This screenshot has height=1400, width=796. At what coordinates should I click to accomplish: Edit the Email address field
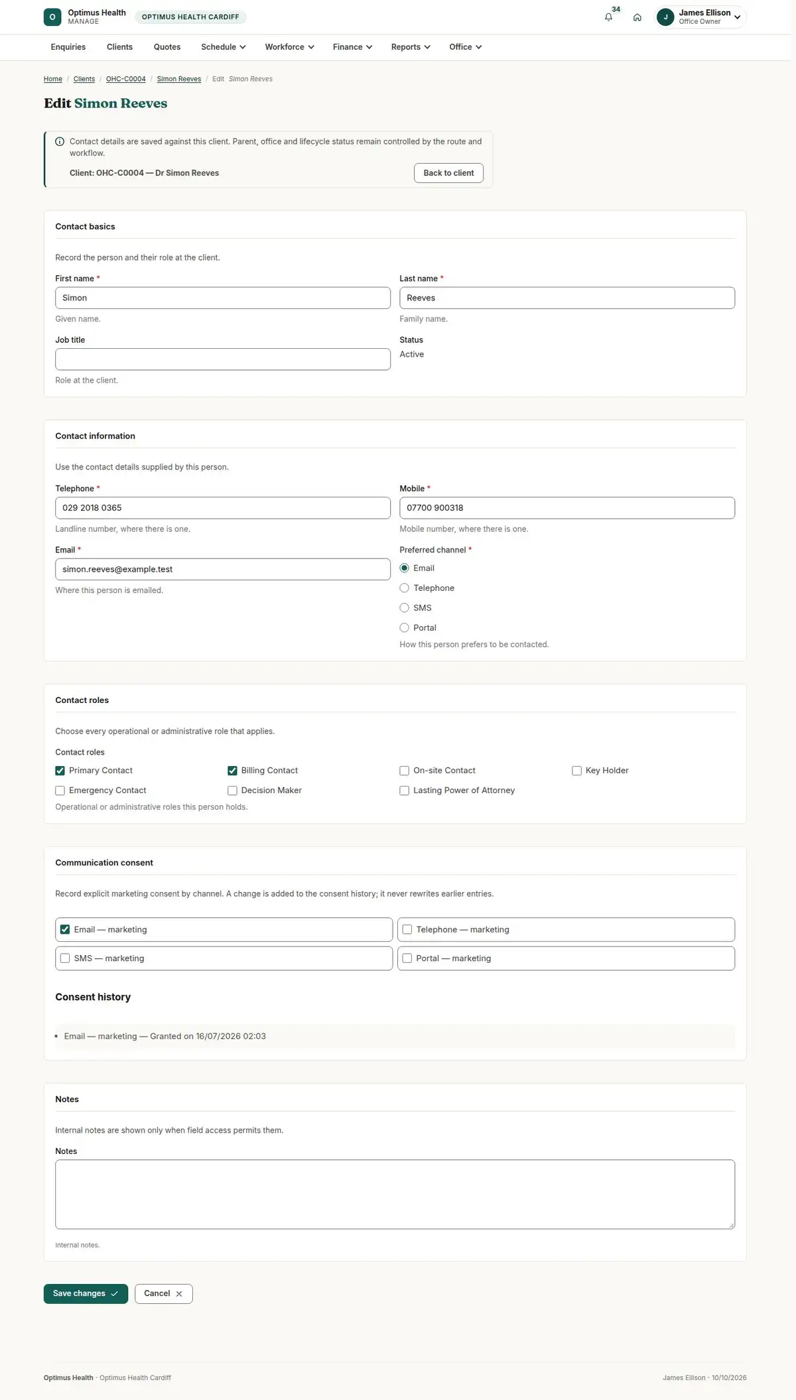pos(223,569)
